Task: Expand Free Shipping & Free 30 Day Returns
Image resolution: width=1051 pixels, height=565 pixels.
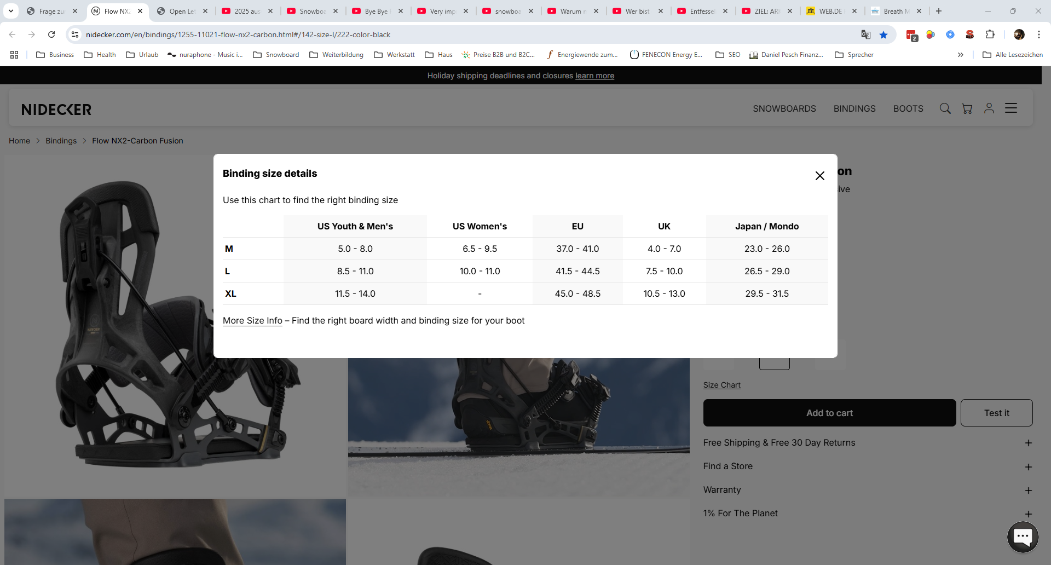Action: click(x=1028, y=443)
